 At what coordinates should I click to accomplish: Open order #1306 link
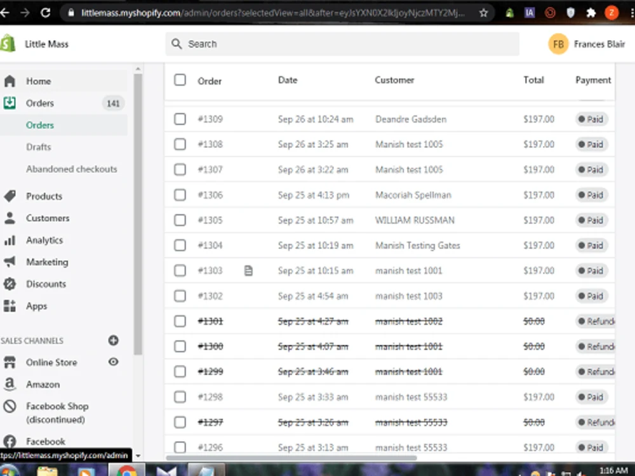point(210,195)
